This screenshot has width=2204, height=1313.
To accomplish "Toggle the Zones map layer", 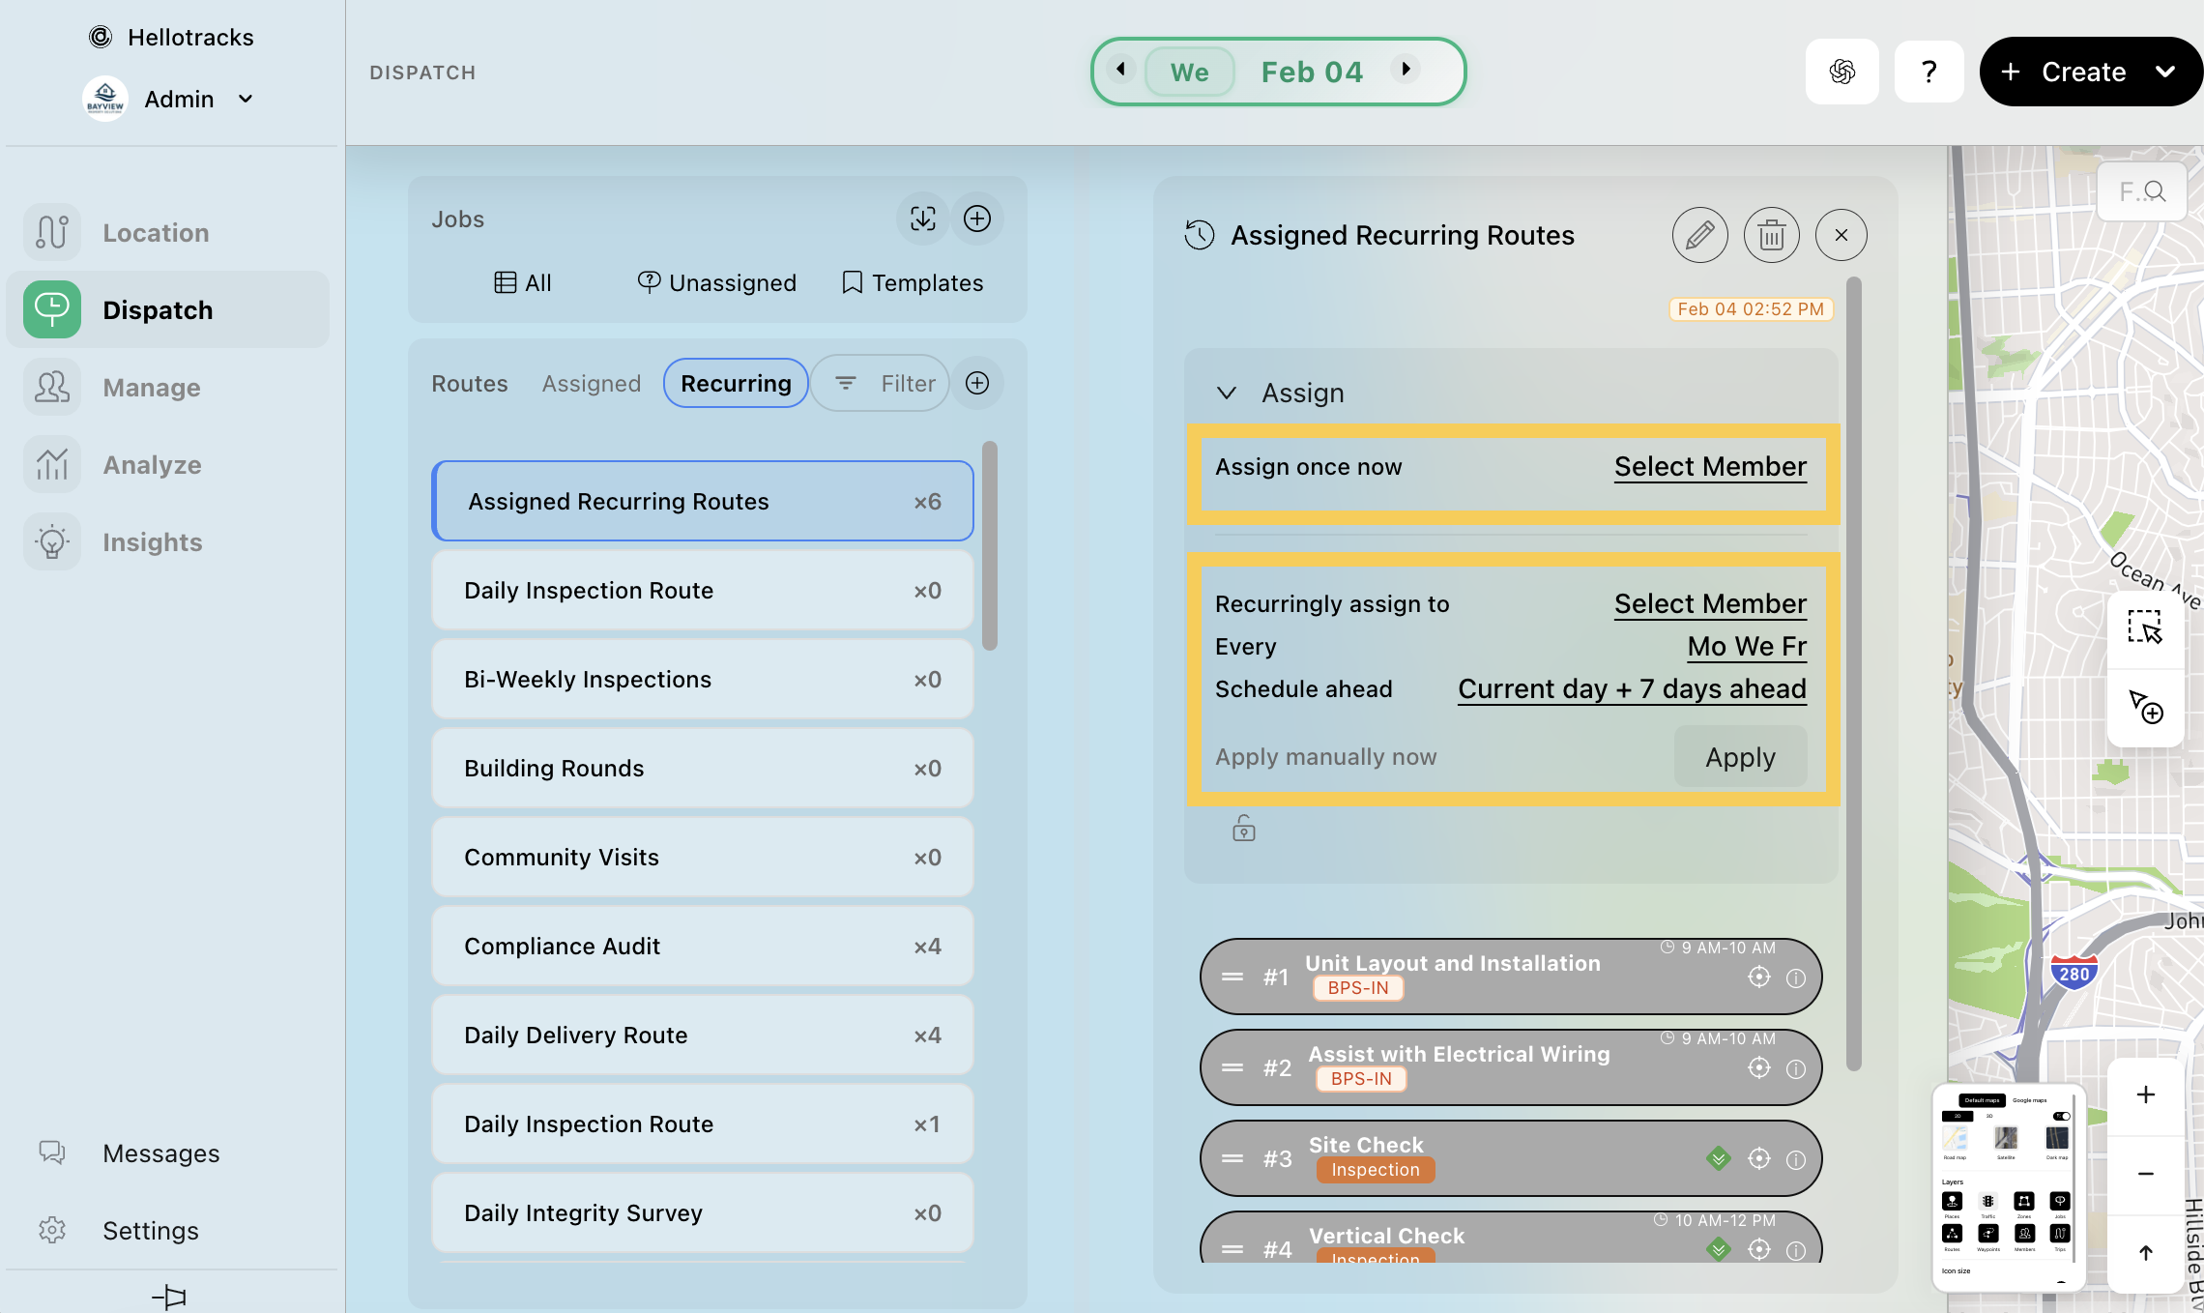I will [x=2023, y=1202].
